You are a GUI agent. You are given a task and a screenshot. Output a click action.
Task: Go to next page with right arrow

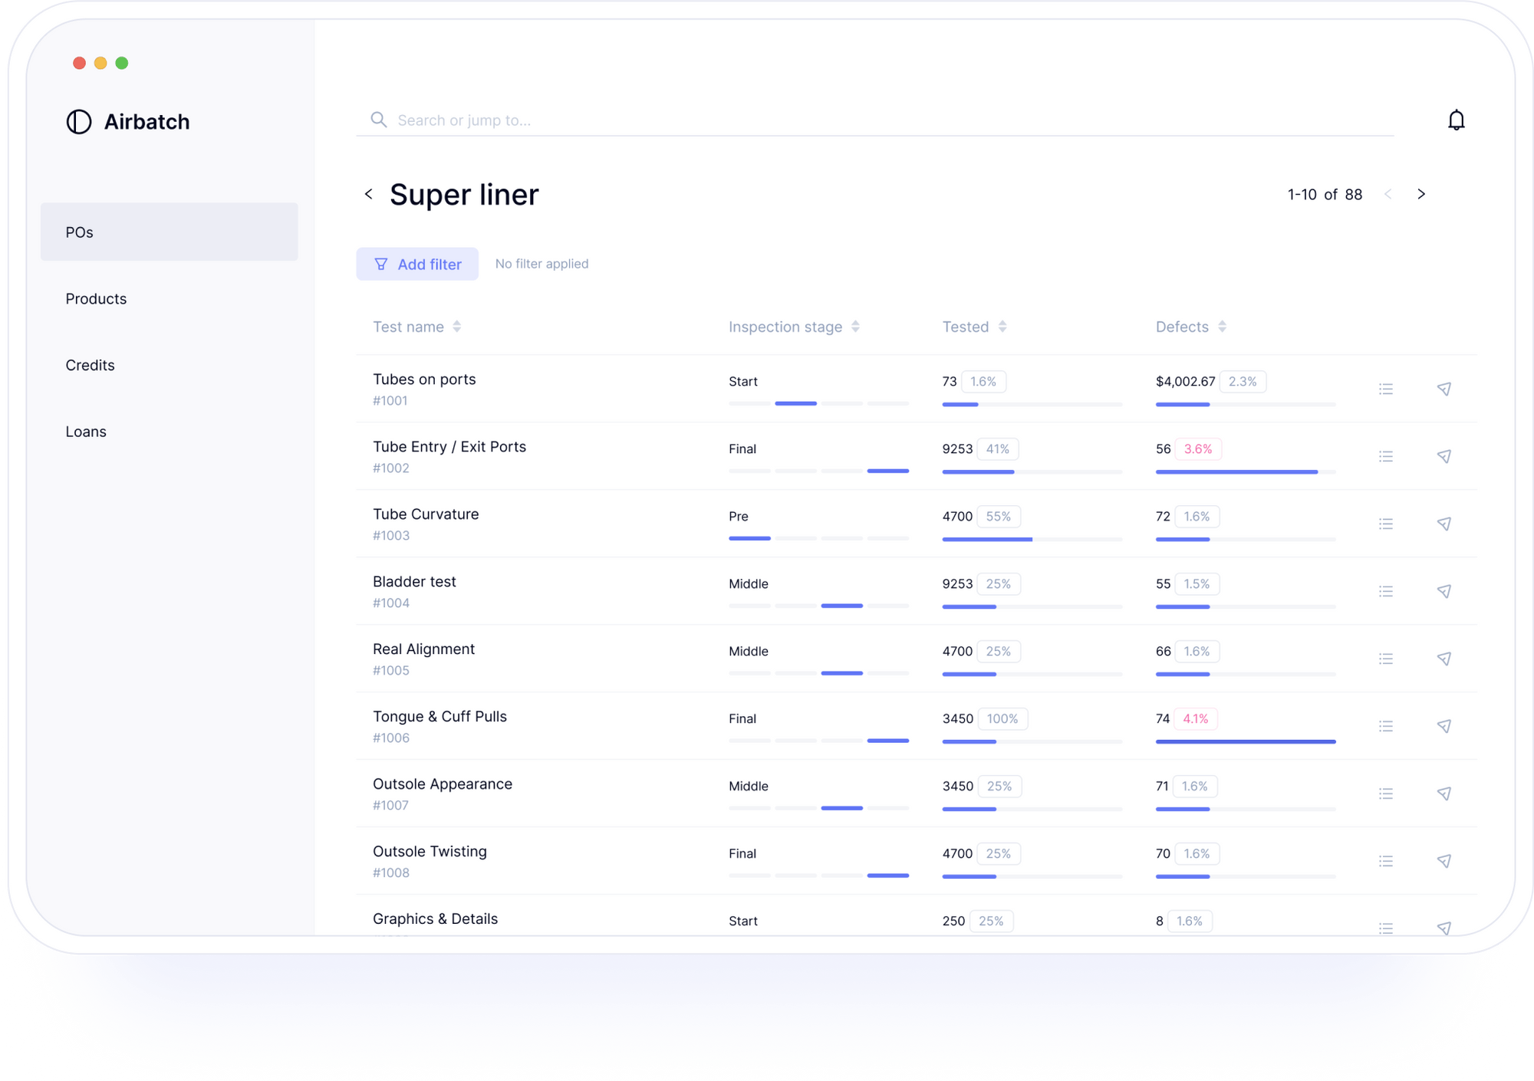1421,194
